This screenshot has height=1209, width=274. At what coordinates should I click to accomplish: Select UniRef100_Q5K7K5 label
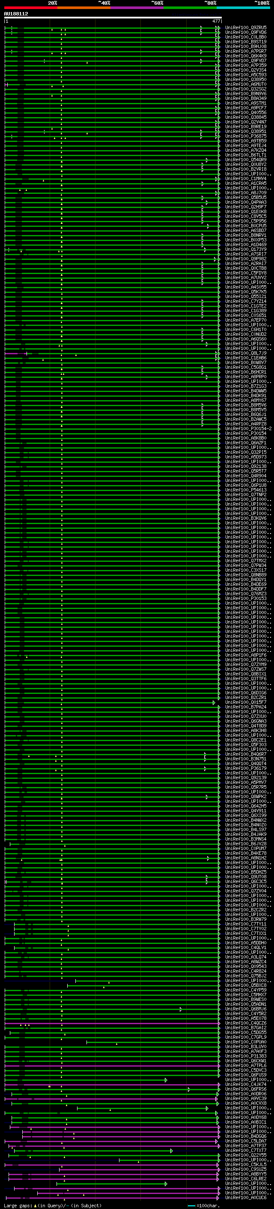tap(246, 292)
